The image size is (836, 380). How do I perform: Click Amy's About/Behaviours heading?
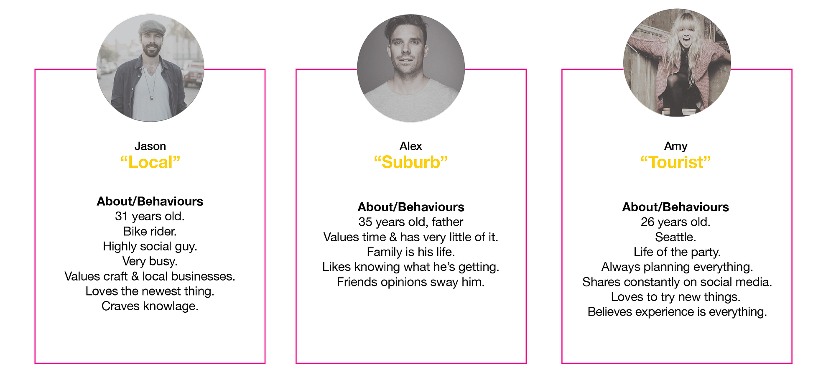(675, 207)
